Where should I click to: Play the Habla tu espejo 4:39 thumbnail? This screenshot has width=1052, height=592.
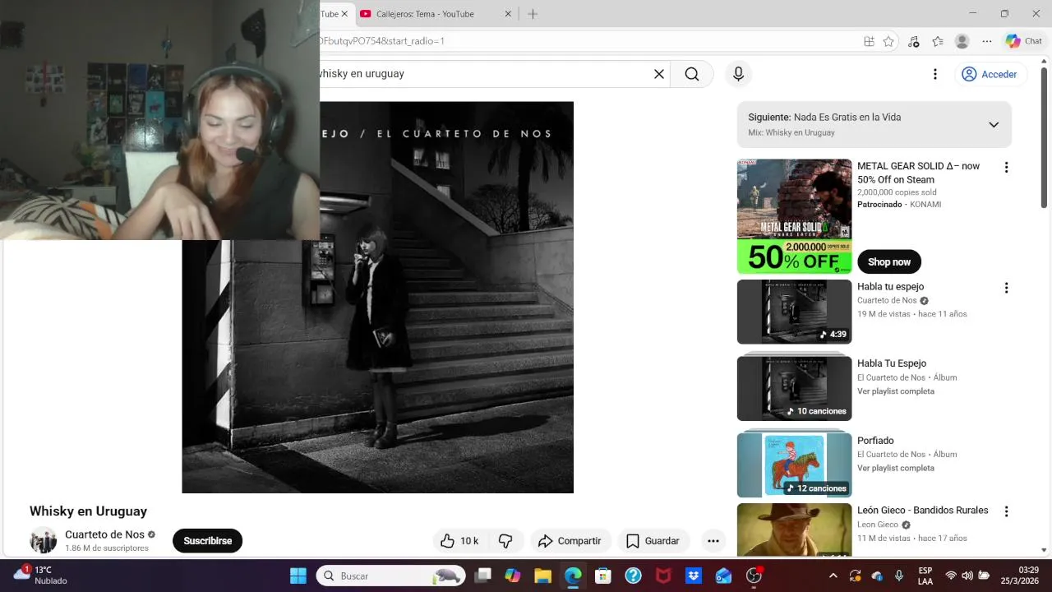[794, 312]
